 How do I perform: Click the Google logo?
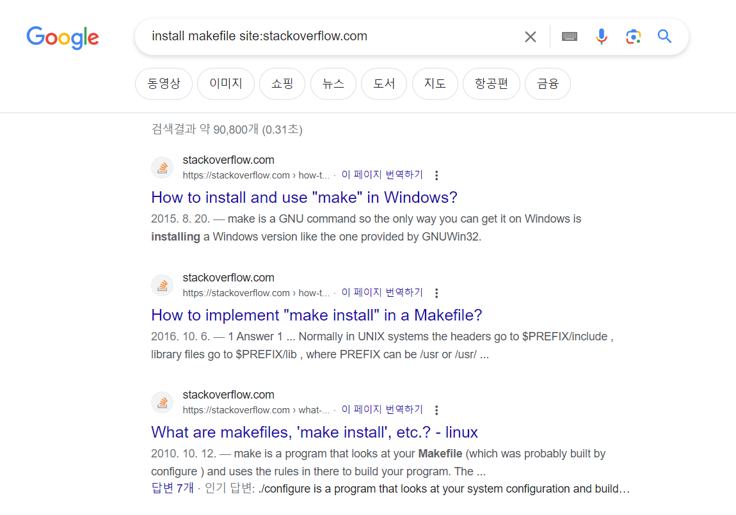(63, 38)
